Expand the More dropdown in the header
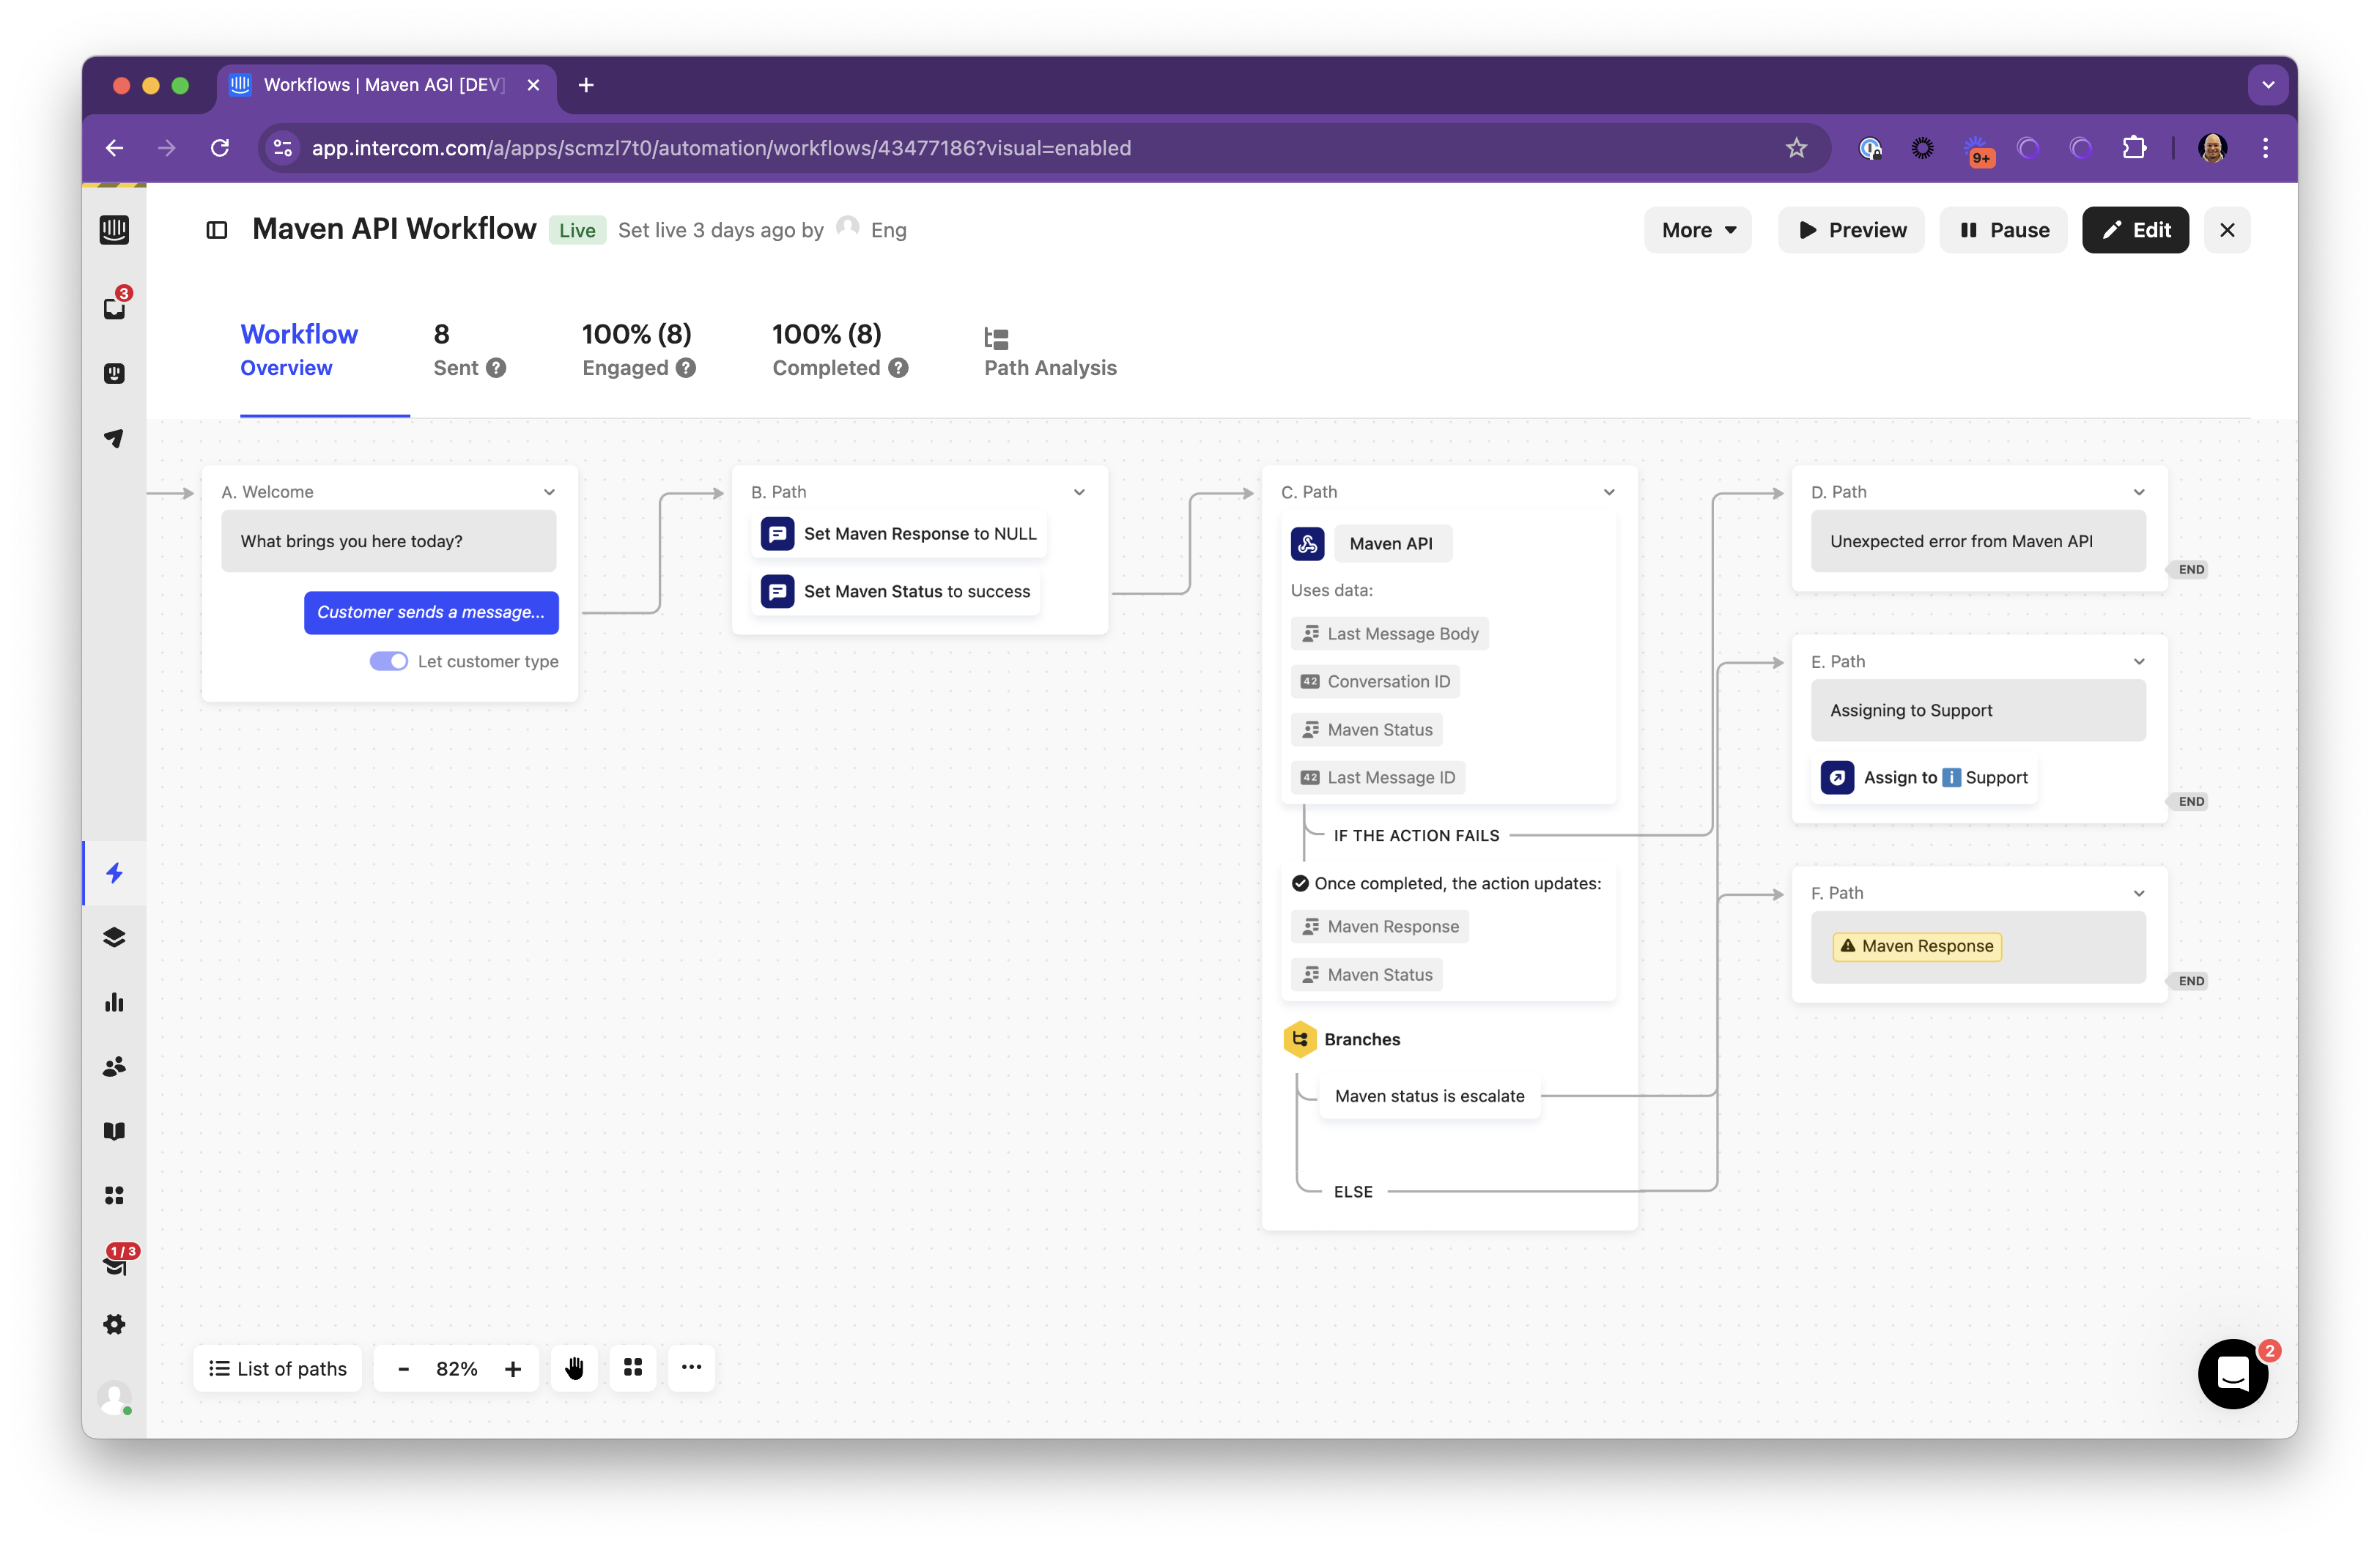 click(1697, 230)
